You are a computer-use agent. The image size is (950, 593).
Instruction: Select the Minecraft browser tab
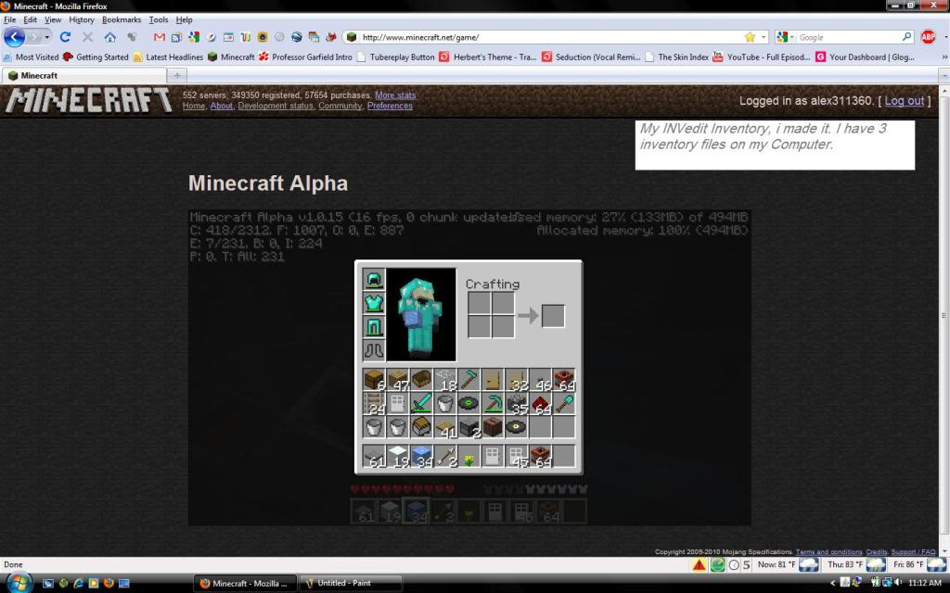pyautogui.click(x=83, y=76)
